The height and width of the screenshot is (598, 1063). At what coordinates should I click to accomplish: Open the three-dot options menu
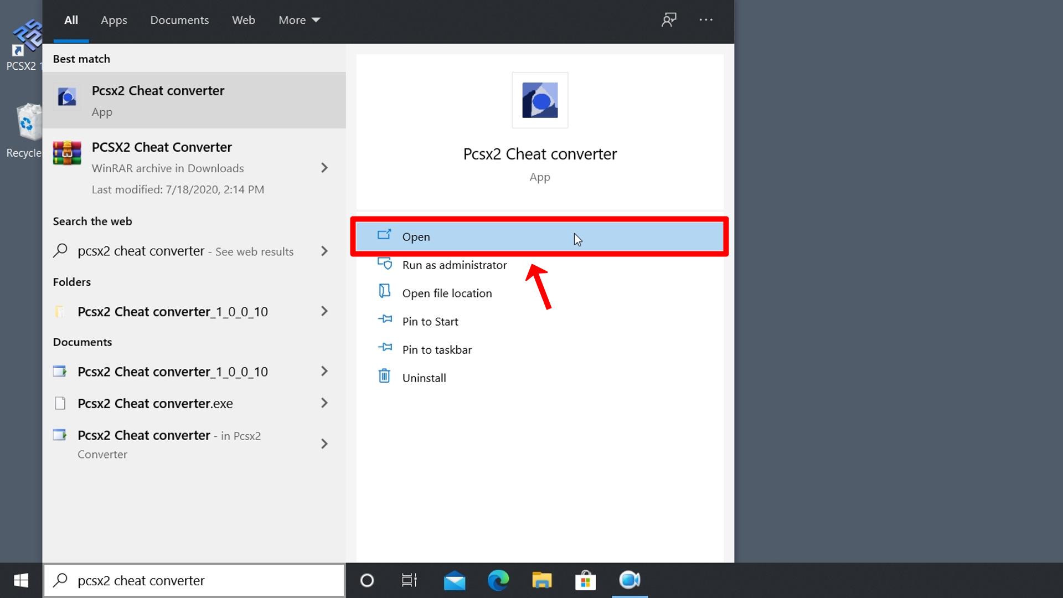pyautogui.click(x=706, y=20)
